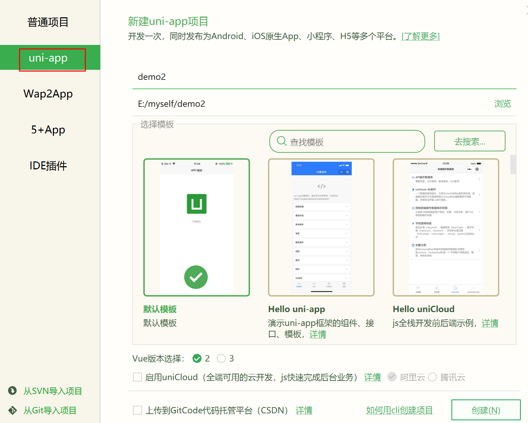Enable the 启用uniCloud checkbox

pyautogui.click(x=137, y=377)
